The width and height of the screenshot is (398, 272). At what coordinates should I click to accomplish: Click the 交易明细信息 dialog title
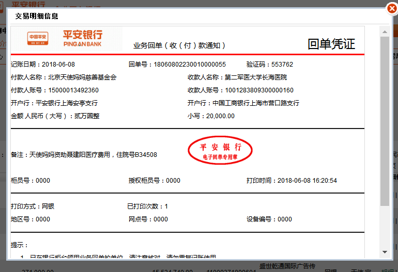tap(37, 16)
